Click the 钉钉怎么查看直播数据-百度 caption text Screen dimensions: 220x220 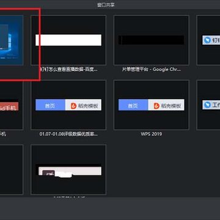click(68, 69)
